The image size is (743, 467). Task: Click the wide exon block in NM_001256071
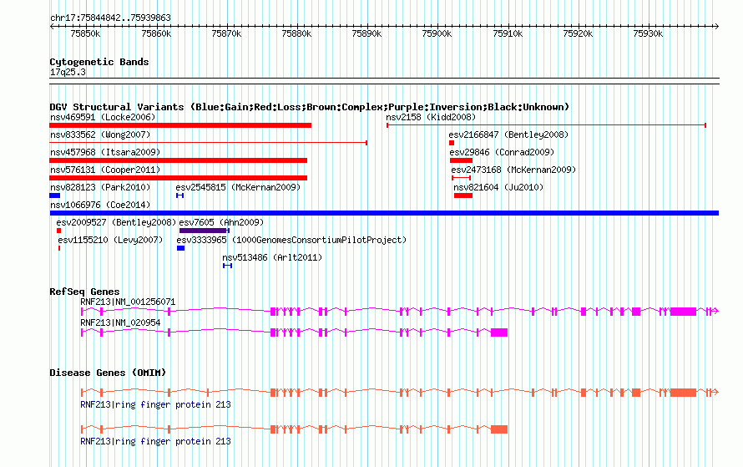point(683,312)
